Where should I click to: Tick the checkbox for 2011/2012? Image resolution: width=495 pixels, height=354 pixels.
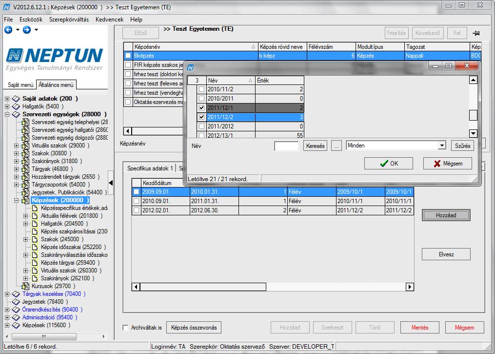(202, 126)
